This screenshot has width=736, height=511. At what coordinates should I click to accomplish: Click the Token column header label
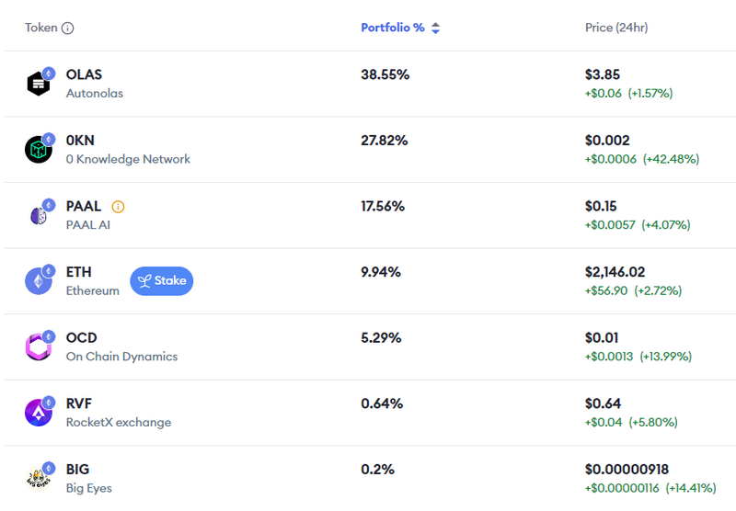(x=41, y=28)
